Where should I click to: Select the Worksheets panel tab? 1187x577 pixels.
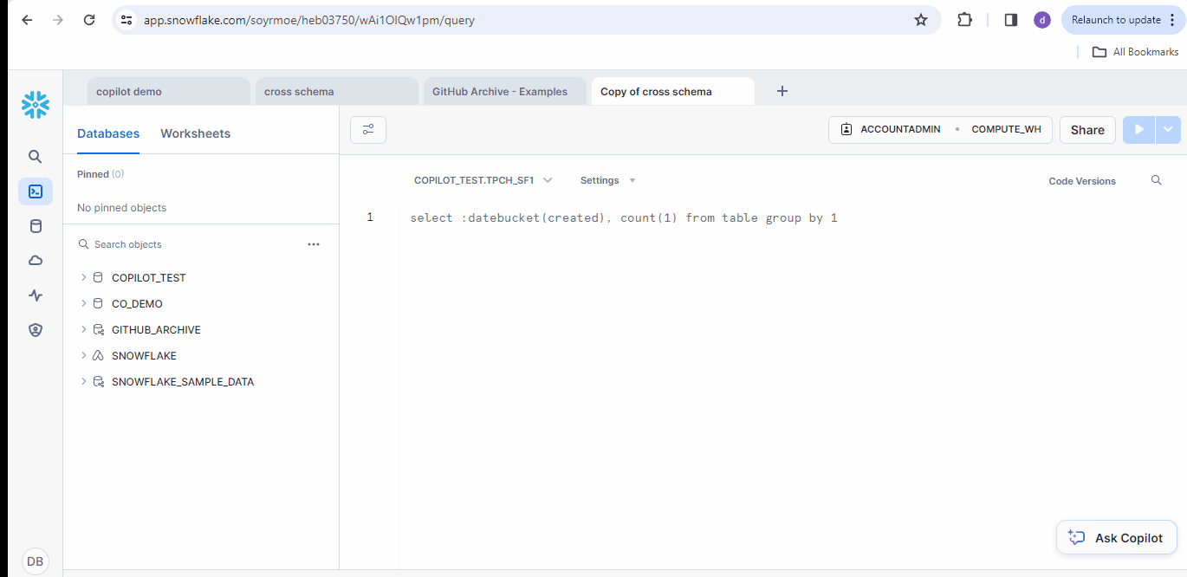196,133
